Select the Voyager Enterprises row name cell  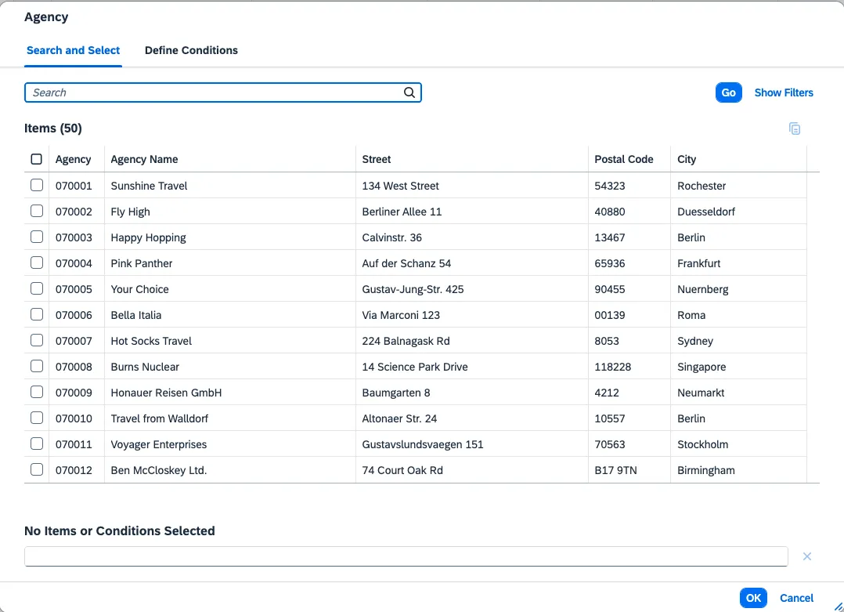[159, 444]
